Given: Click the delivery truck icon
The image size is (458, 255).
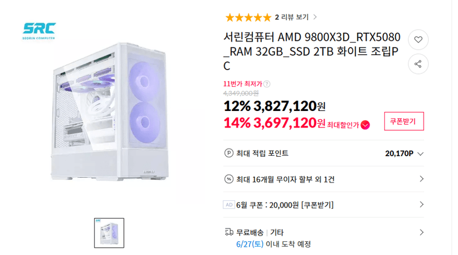Looking at the screenshot, I should pyautogui.click(x=229, y=232).
